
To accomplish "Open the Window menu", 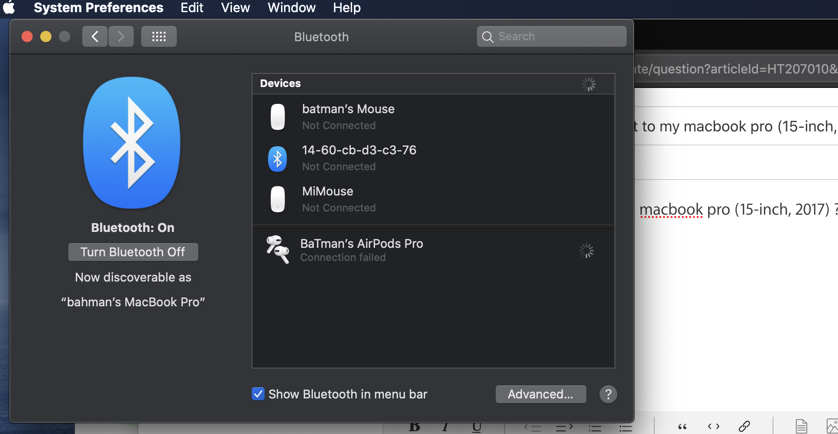I will tap(292, 7).
